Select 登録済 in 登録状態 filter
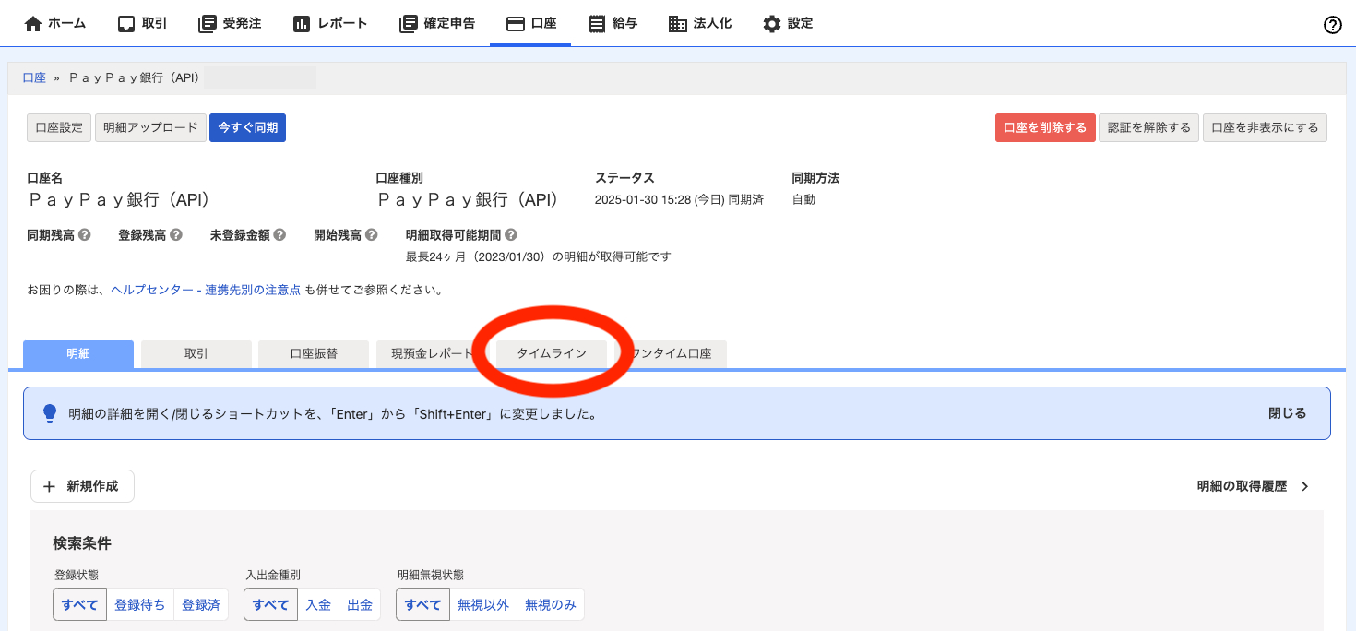 pyautogui.click(x=201, y=604)
